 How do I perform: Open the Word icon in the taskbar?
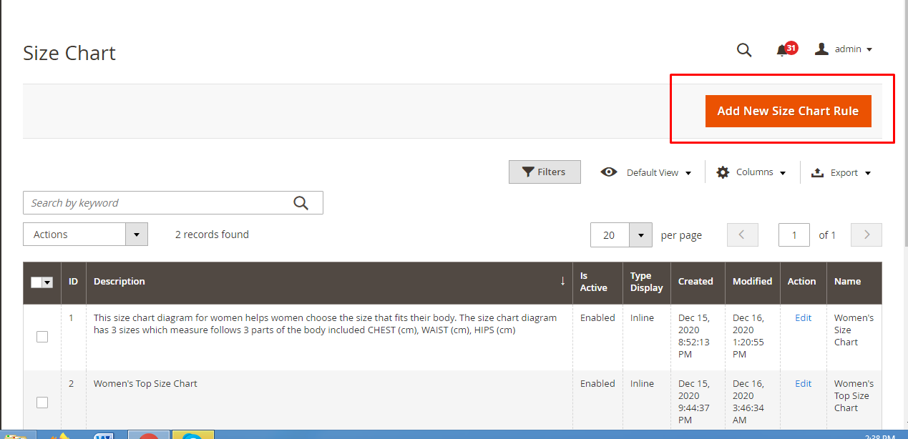(104, 435)
